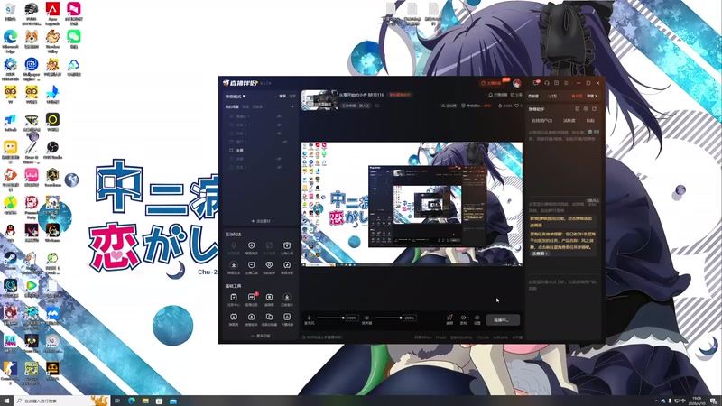Open the hamburger menu icon in title bar
The width and height of the screenshot is (722, 406).
(x=566, y=83)
